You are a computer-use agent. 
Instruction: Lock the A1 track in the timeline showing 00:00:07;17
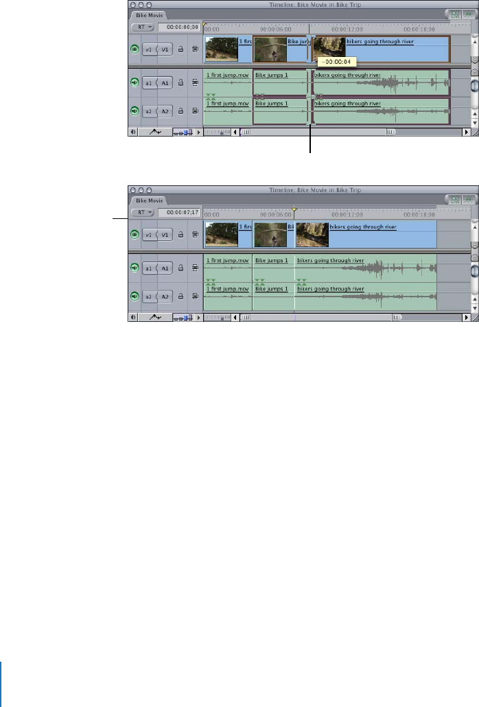pos(180,268)
